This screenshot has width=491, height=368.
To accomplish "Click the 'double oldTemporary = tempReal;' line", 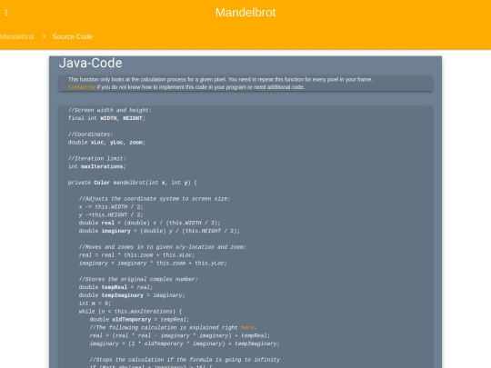I will [139, 320].
